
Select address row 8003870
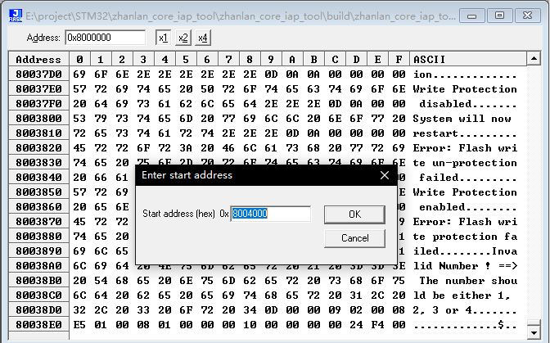coord(38,221)
